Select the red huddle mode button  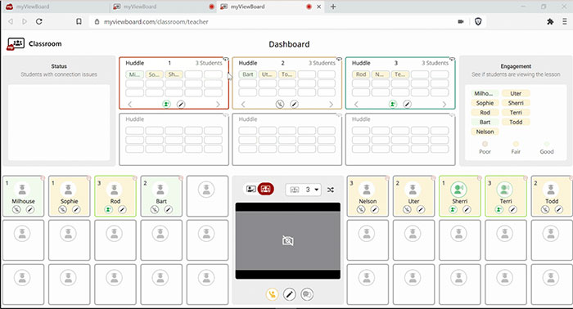point(266,189)
